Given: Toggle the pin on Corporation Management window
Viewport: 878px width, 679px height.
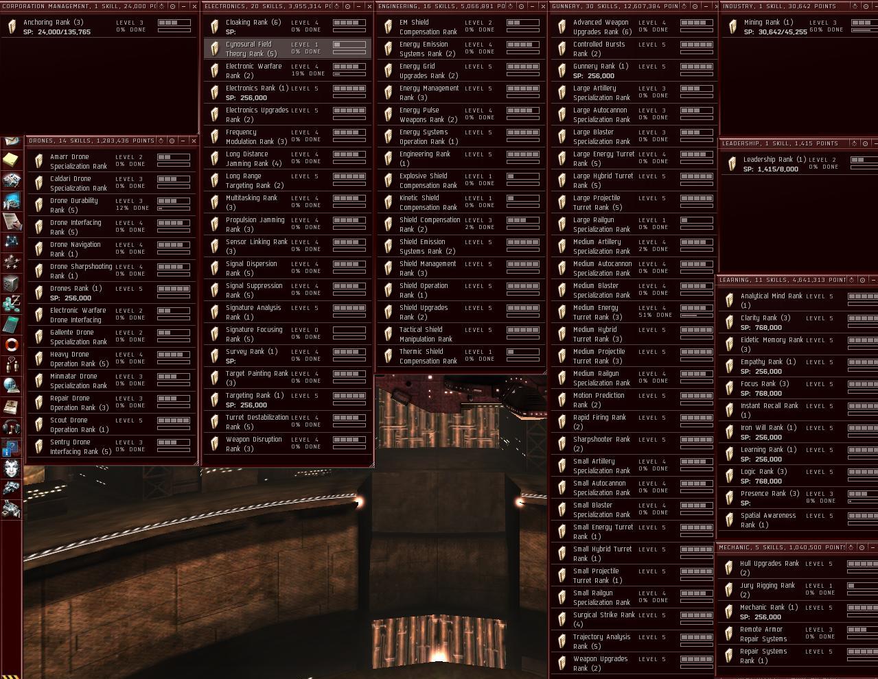Looking at the screenshot, I should [x=161, y=6].
